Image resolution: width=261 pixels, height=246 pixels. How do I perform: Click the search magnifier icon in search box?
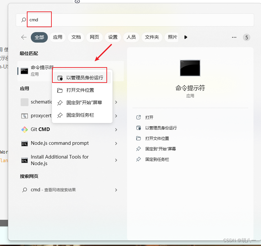point(24,20)
